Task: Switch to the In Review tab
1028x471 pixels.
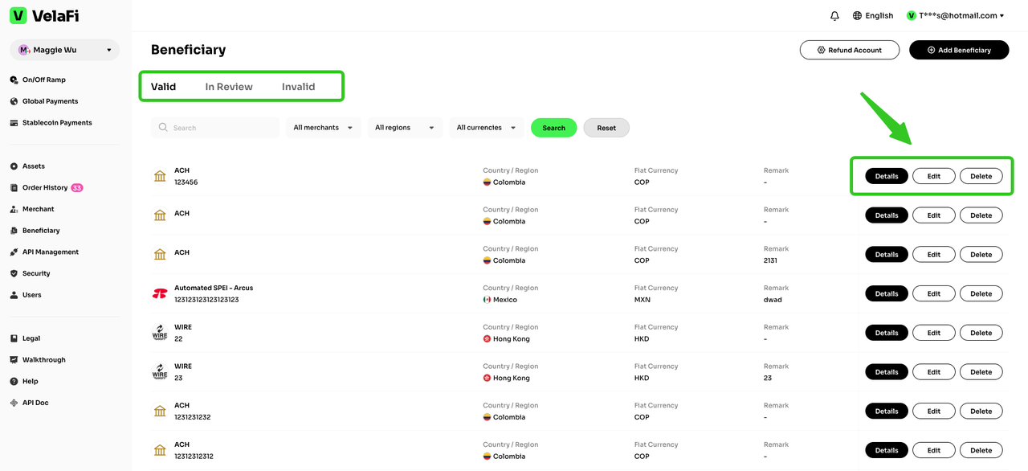Action: point(229,87)
